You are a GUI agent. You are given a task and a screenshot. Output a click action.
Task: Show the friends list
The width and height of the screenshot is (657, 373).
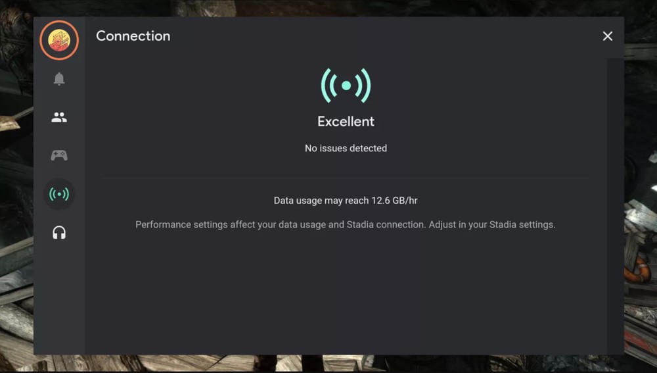pos(59,118)
